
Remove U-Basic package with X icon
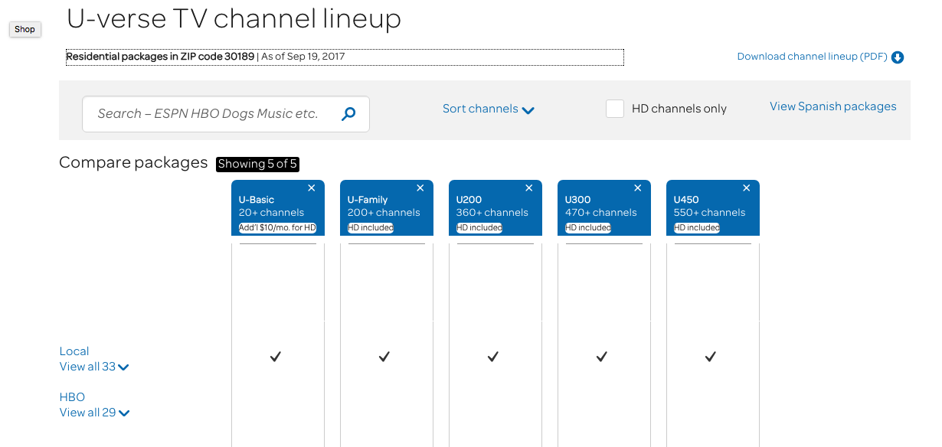[312, 188]
